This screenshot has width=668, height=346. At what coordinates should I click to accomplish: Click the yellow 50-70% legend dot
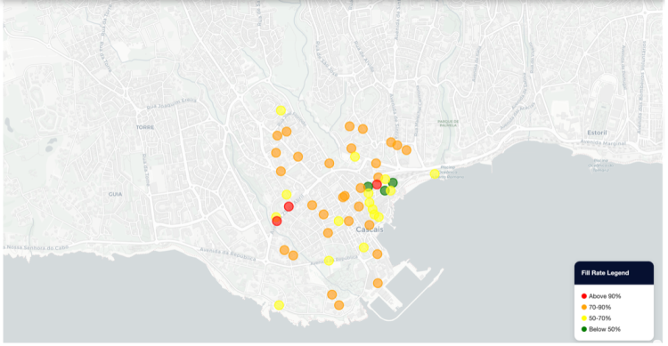coord(584,318)
